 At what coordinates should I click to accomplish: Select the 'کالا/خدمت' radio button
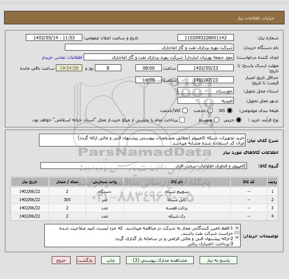pos(185,110)
